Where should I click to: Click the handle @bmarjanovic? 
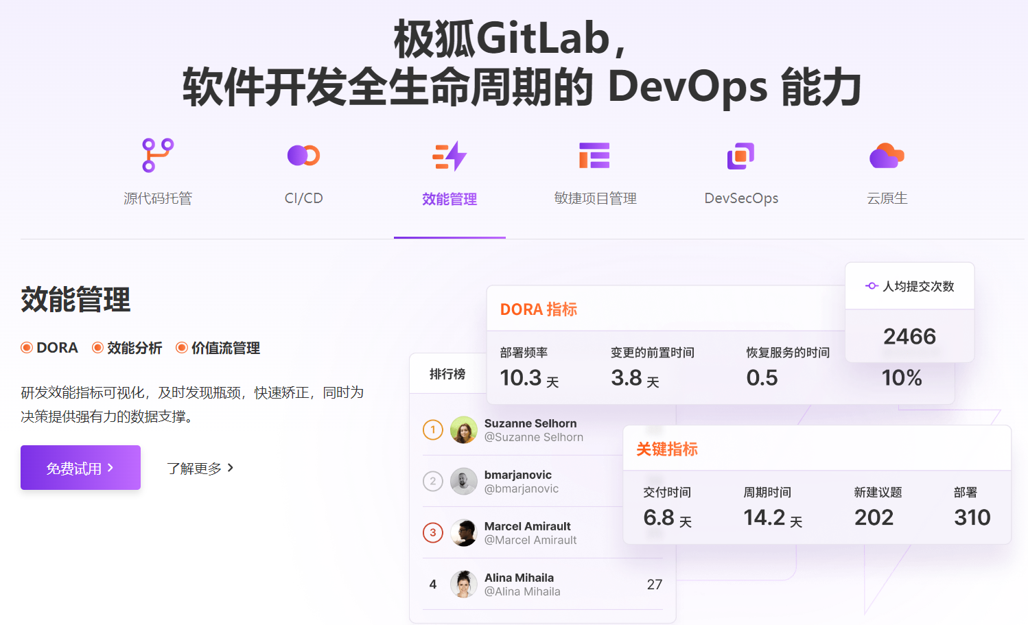522,489
